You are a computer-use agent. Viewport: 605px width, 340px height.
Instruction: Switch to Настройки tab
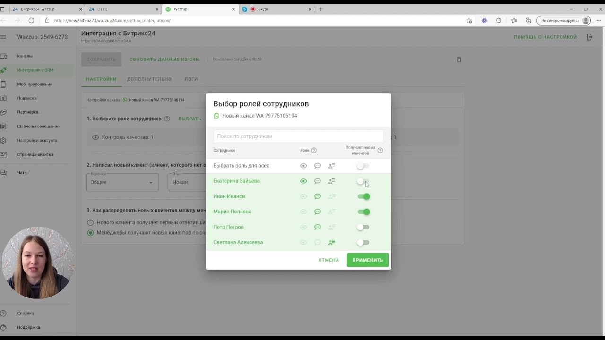101,79
